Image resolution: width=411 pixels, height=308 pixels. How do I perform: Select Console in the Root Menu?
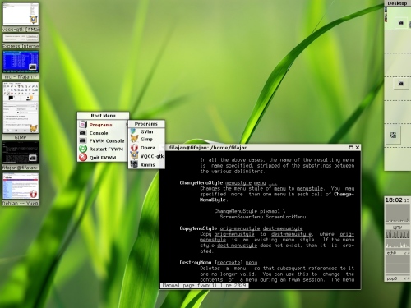tap(103, 133)
